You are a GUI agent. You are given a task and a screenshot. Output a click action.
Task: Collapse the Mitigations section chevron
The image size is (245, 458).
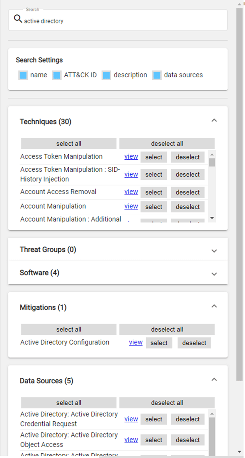214,306
